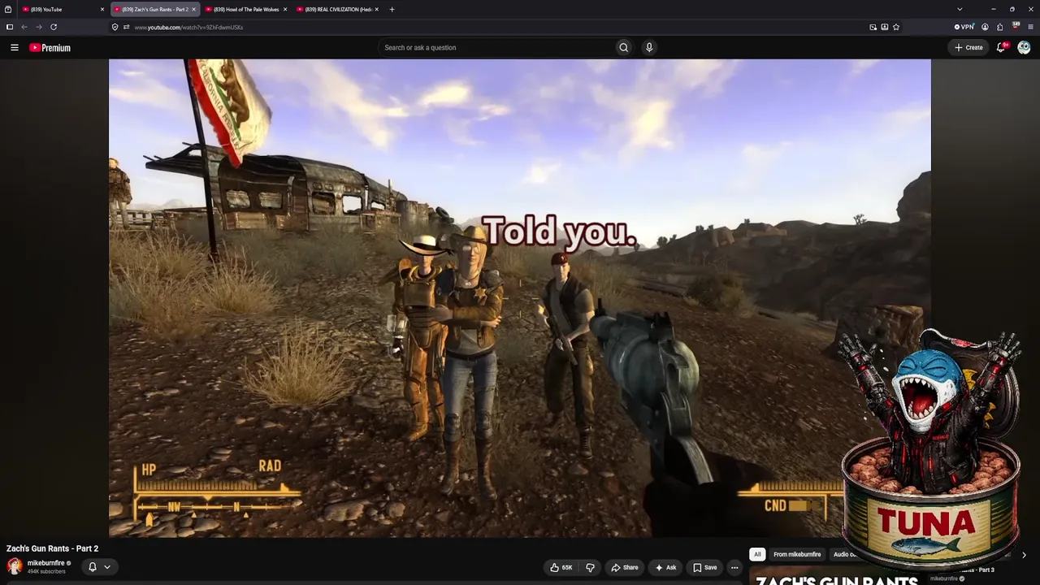Open more actions ellipsis under the video

pyautogui.click(x=734, y=567)
